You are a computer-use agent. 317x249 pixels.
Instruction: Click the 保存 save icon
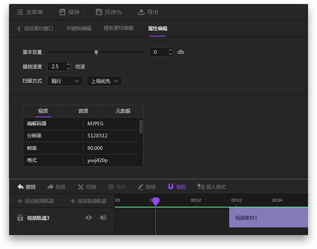[x=63, y=12]
